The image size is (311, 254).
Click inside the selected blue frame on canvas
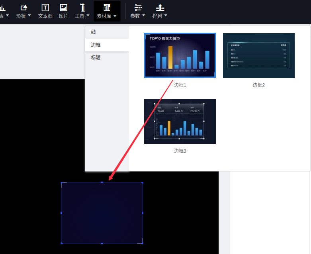coord(102,213)
